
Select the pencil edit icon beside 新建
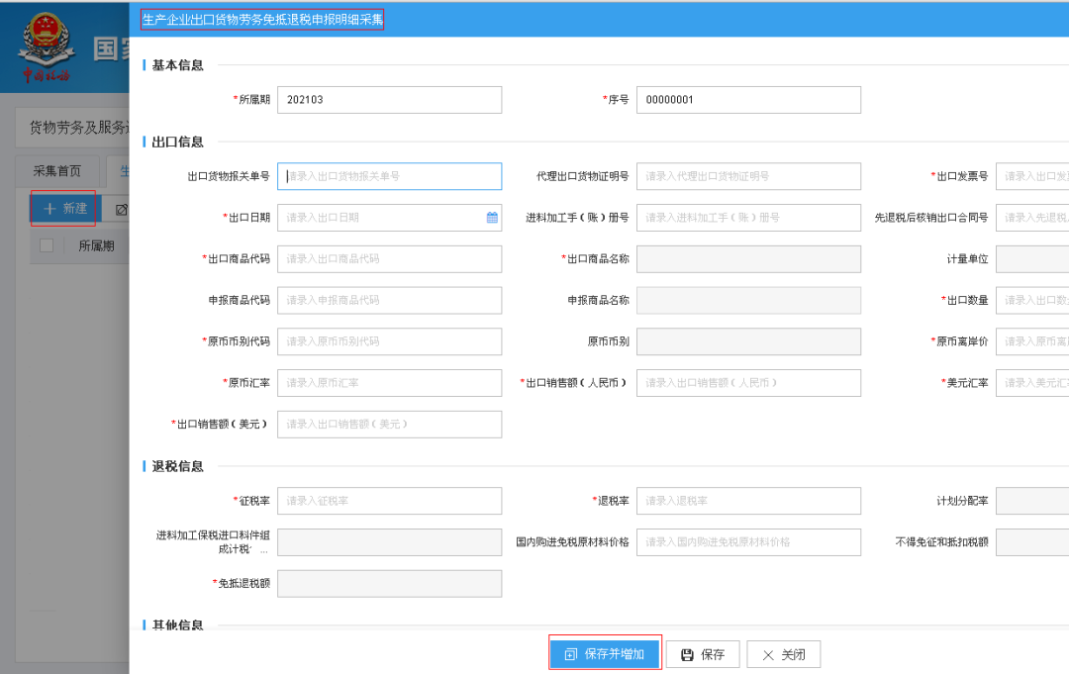[121, 209]
